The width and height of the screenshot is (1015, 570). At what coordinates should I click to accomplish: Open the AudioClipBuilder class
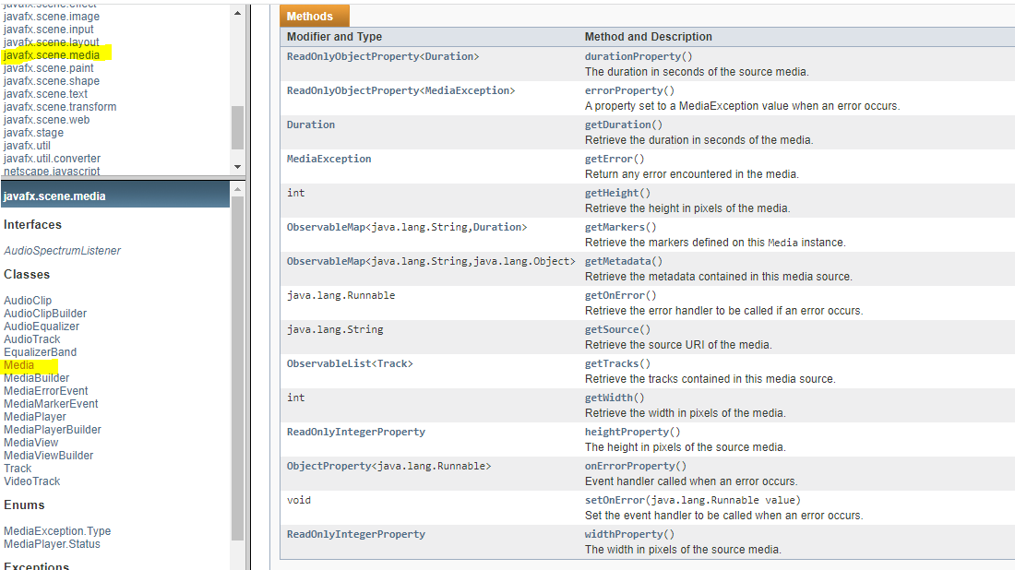[45, 314]
